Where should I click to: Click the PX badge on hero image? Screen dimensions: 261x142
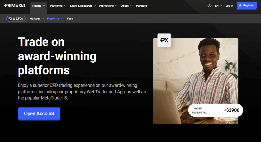(164, 40)
